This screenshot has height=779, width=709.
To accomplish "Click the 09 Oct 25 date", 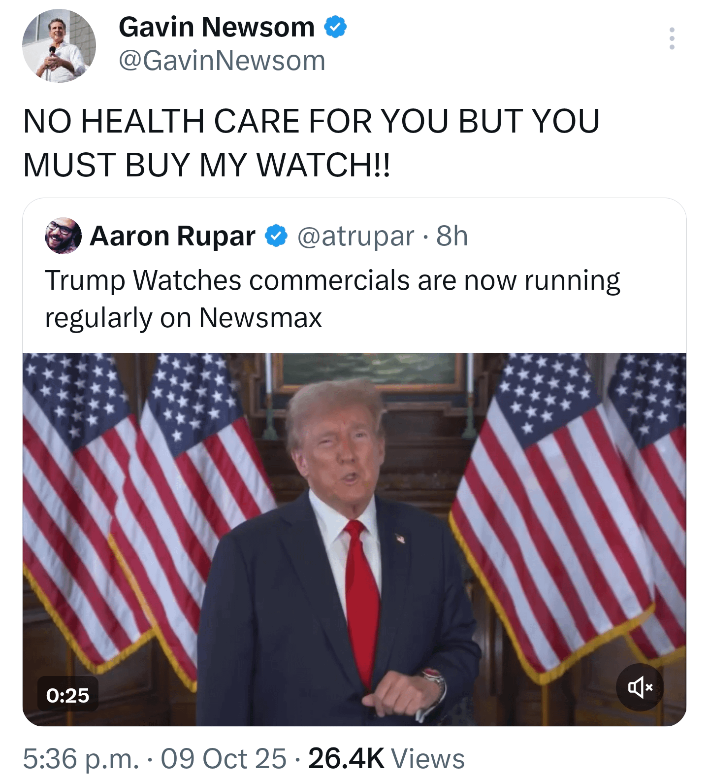I will click(224, 758).
